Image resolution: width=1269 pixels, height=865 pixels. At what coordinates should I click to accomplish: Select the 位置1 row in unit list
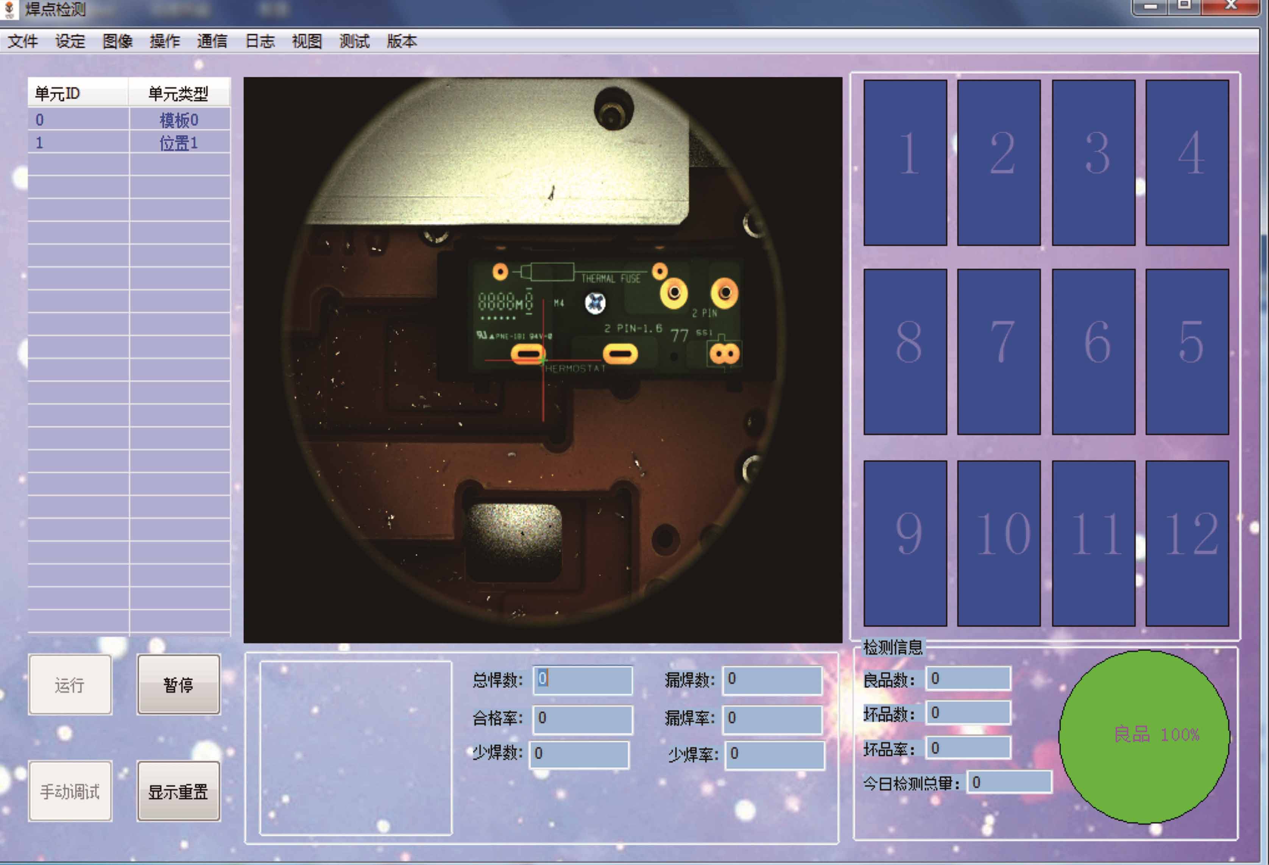129,143
